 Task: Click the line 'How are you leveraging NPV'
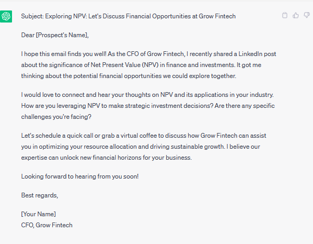pos(148,106)
